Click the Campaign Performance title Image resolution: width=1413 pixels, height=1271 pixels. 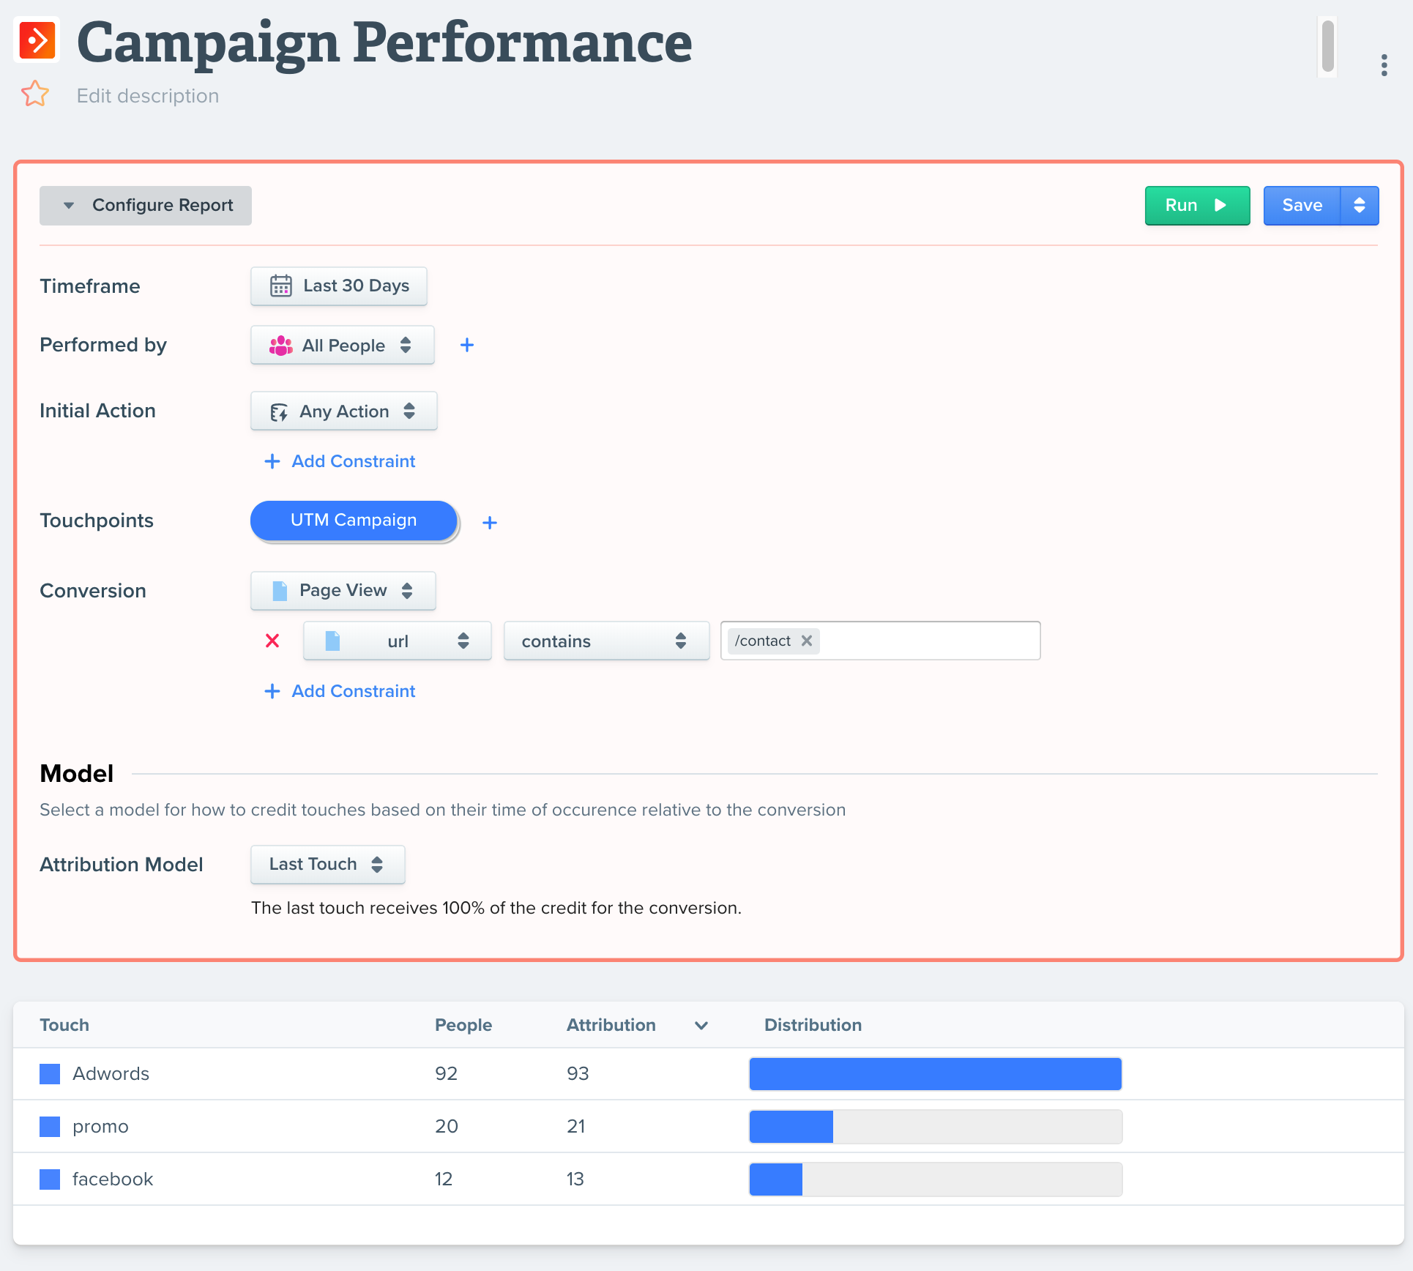click(384, 43)
